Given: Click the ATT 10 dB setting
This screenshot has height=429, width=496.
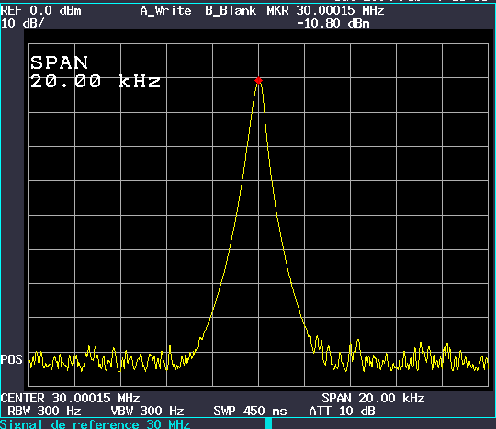Looking at the screenshot, I should (343, 411).
